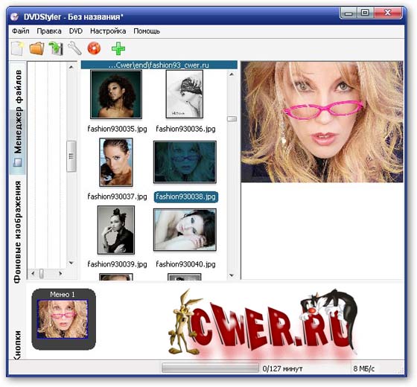Click the folder path header Cwer\end\fashion93_cwer.ru

coord(159,65)
